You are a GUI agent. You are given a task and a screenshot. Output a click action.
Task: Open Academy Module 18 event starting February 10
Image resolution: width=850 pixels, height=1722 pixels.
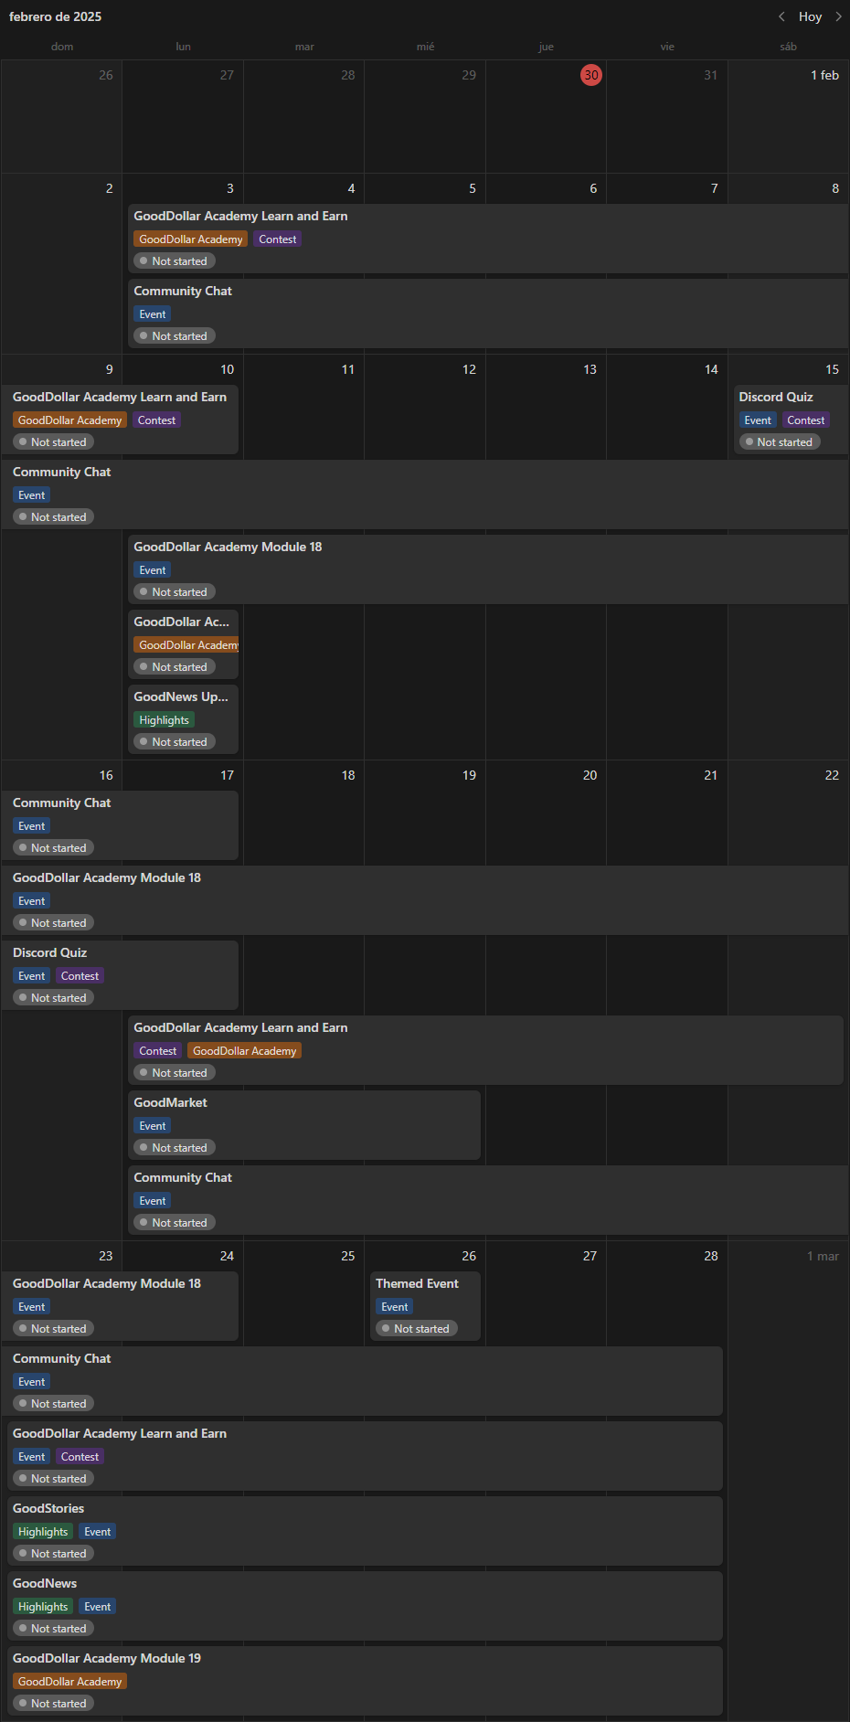[x=488, y=569]
